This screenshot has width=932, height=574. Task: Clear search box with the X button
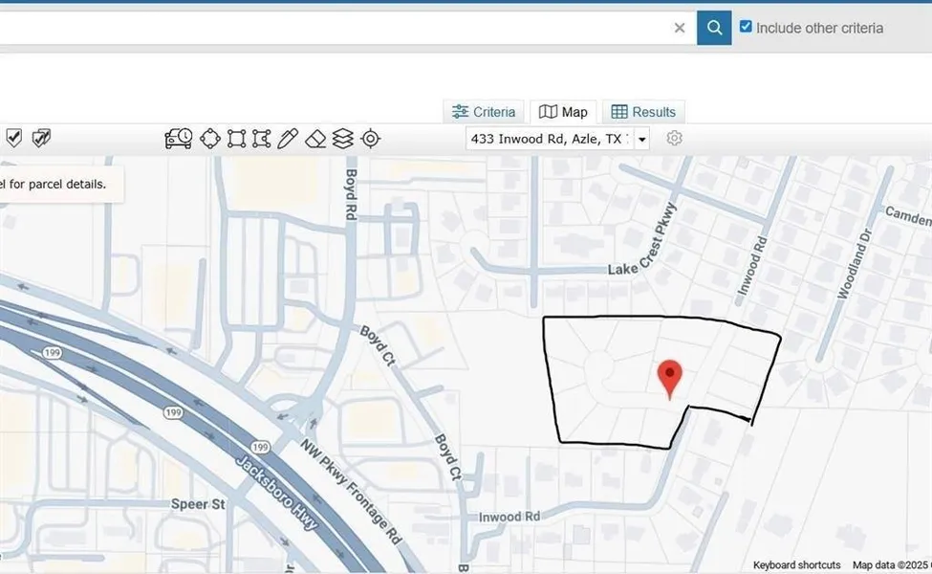tap(680, 28)
